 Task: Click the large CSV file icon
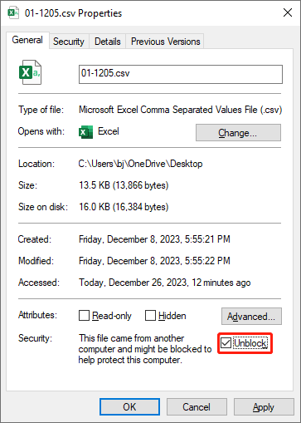30,72
